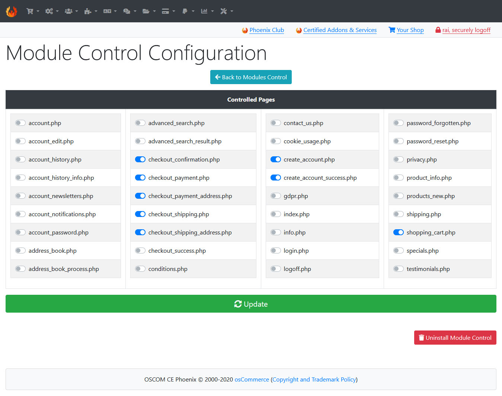502x396 pixels.
Task: Click Uninstall Module Control button
Action: (455, 338)
